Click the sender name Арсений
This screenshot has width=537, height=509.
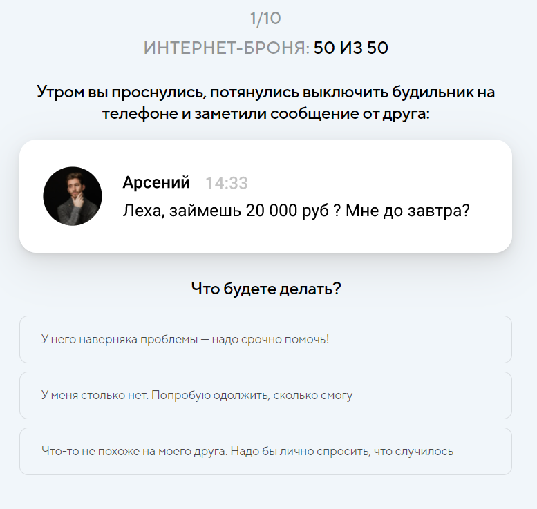[156, 182]
